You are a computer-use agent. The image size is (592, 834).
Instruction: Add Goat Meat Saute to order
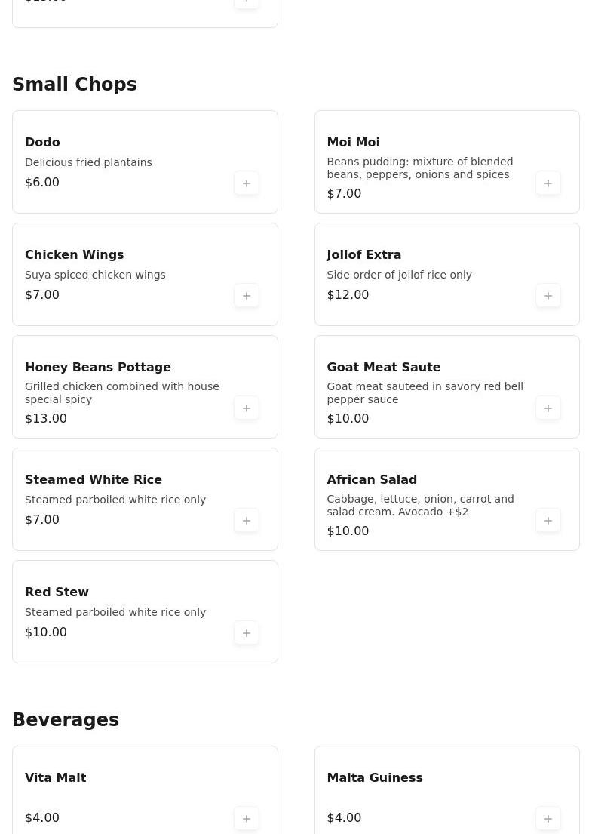click(548, 408)
